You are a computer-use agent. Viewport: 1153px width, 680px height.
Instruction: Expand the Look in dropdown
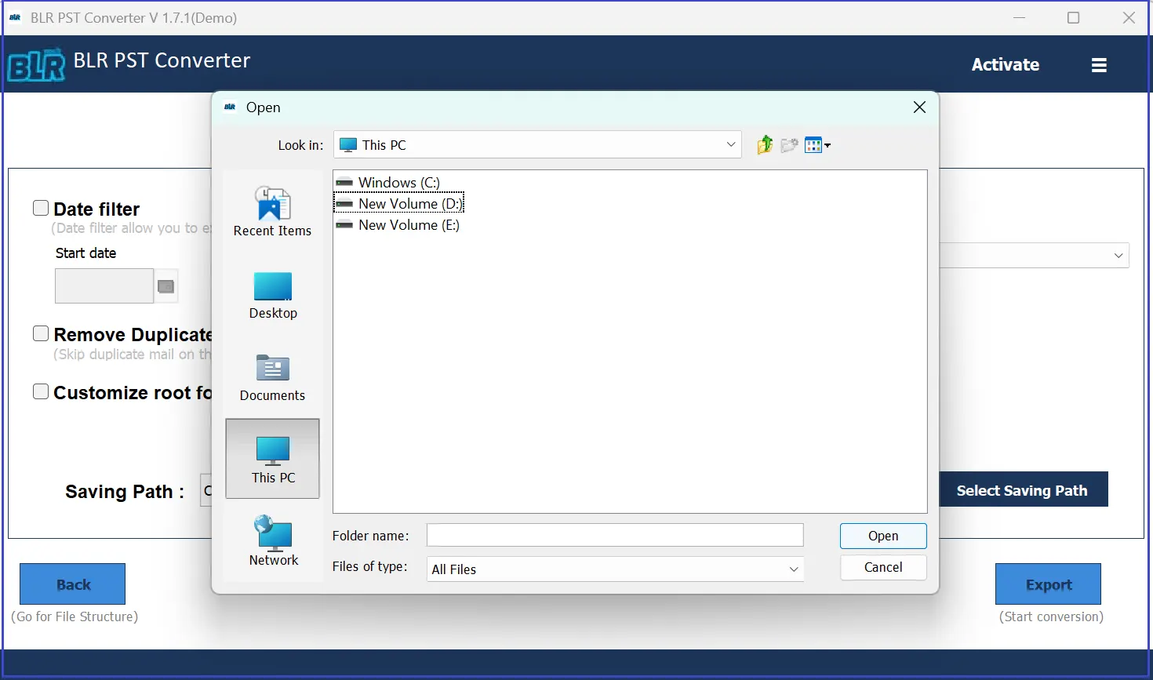[x=730, y=145]
